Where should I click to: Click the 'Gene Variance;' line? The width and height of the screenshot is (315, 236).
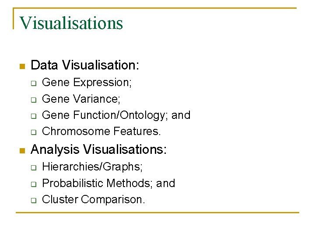coord(81,99)
